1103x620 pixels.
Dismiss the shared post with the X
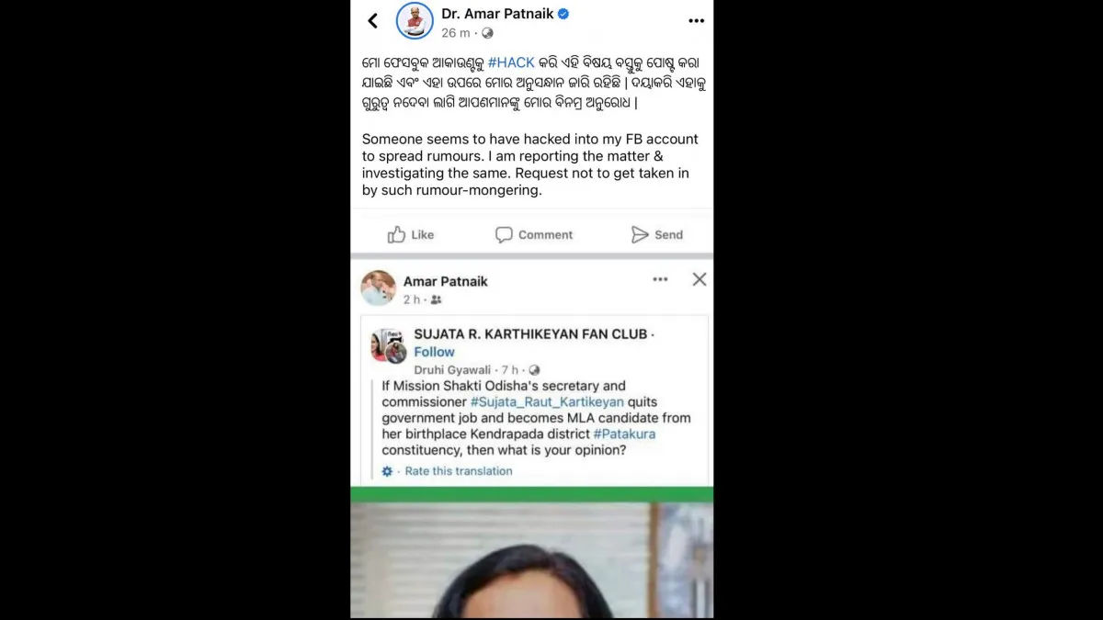pyautogui.click(x=699, y=279)
